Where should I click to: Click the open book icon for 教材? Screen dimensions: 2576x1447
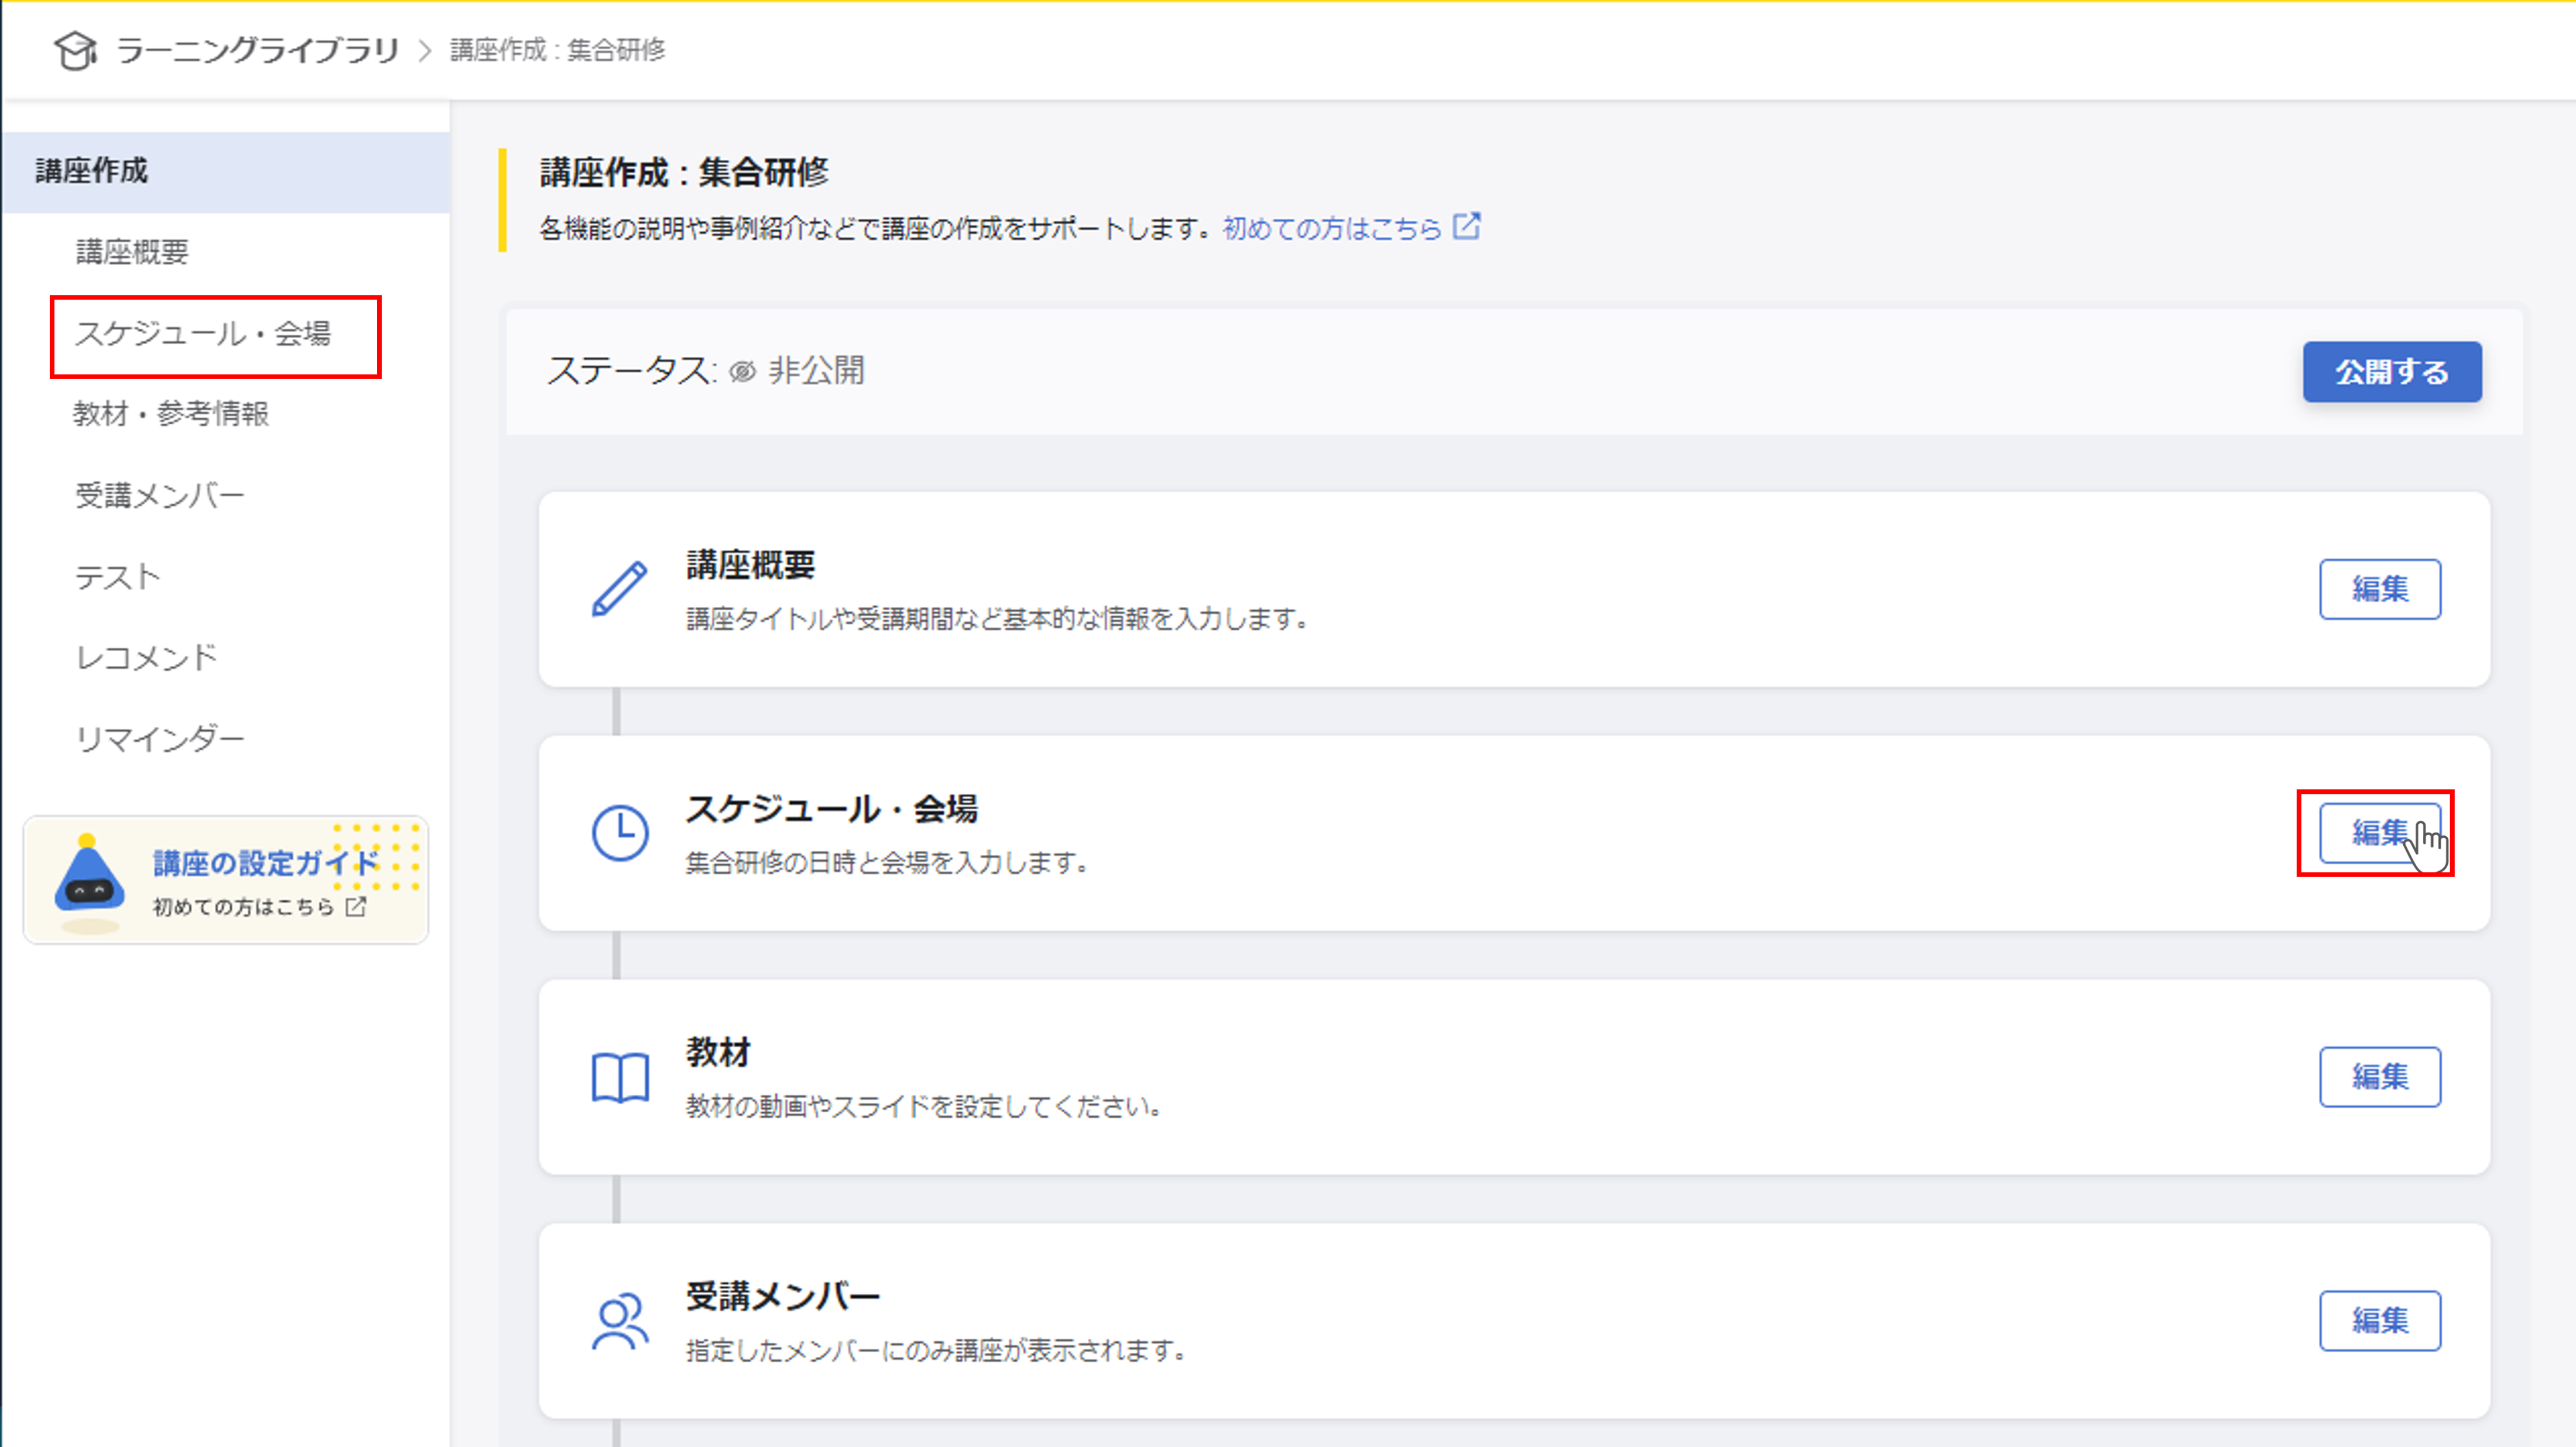coord(620,1077)
